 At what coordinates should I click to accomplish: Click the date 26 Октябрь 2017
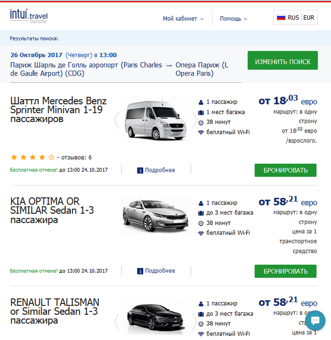click(x=36, y=55)
